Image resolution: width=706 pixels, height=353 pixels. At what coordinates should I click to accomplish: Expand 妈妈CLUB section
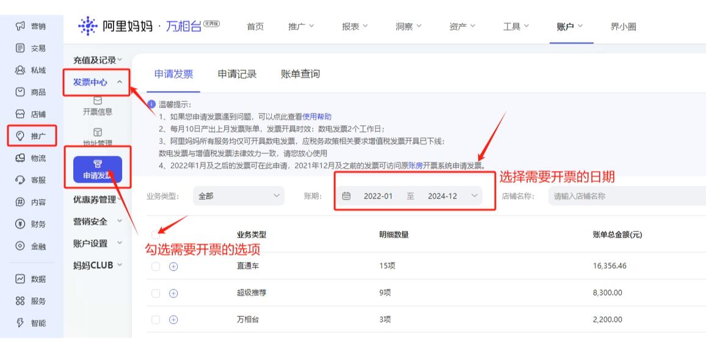coord(97,266)
